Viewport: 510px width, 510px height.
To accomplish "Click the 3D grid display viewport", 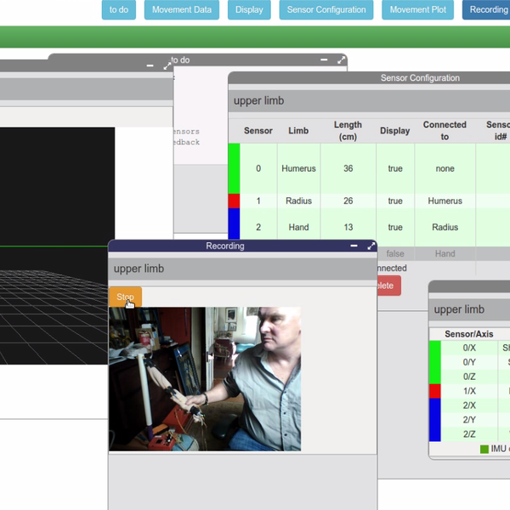I will [x=57, y=246].
